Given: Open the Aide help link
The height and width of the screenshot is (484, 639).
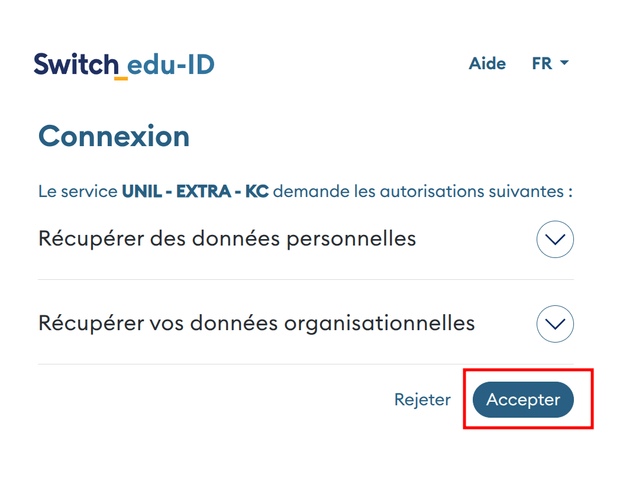Looking at the screenshot, I should point(487,64).
